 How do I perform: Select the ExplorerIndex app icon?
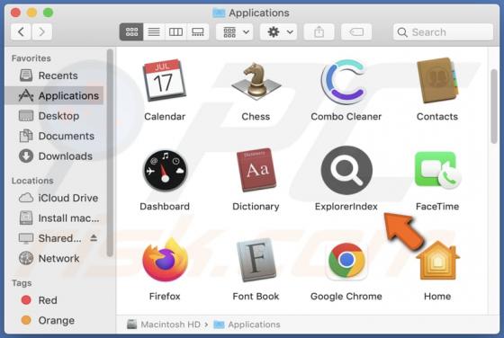[346, 170]
